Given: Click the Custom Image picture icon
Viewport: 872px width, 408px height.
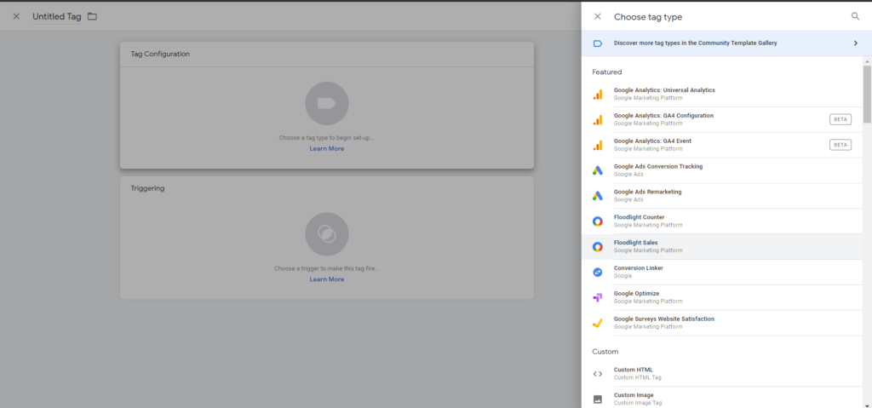Looking at the screenshot, I should pos(597,399).
